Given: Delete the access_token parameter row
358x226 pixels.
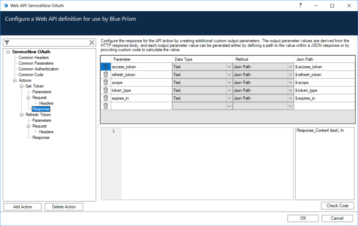Looking at the screenshot, I should pyautogui.click(x=106, y=67).
